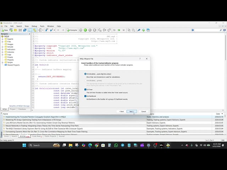Select OnCalculate open,high,low,close radio option
The height and width of the screenshot is (170, 227).
[85, 74]
